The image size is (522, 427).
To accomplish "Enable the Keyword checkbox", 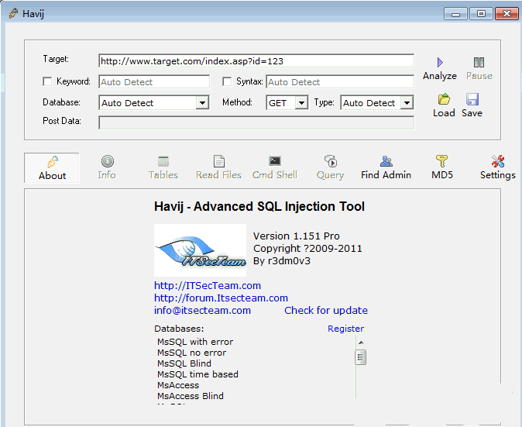I will tap(47, 81).
